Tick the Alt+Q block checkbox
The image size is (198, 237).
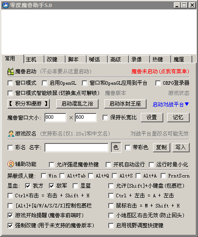click(91, 176)
